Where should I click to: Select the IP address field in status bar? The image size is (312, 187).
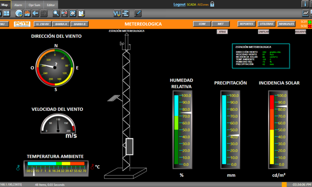coord(10,184)
